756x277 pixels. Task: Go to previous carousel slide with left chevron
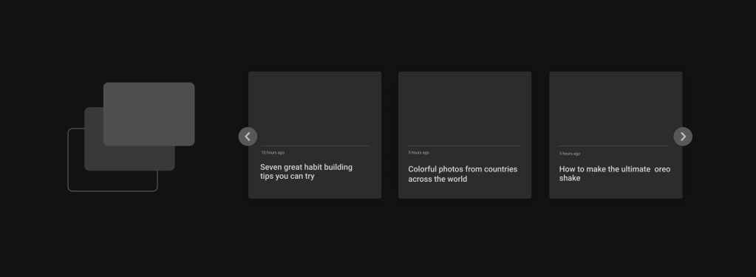point(248,137)
